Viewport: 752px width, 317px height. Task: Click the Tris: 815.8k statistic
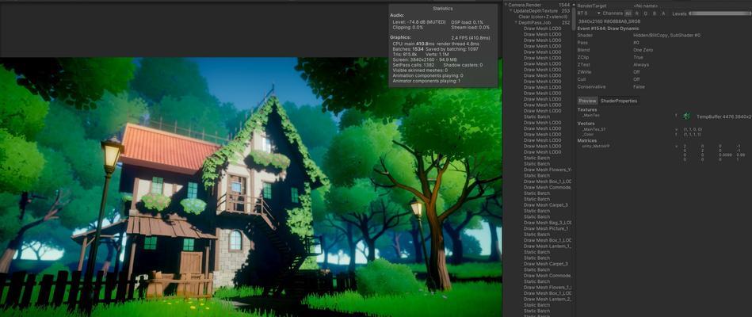(x=405, y=54)
